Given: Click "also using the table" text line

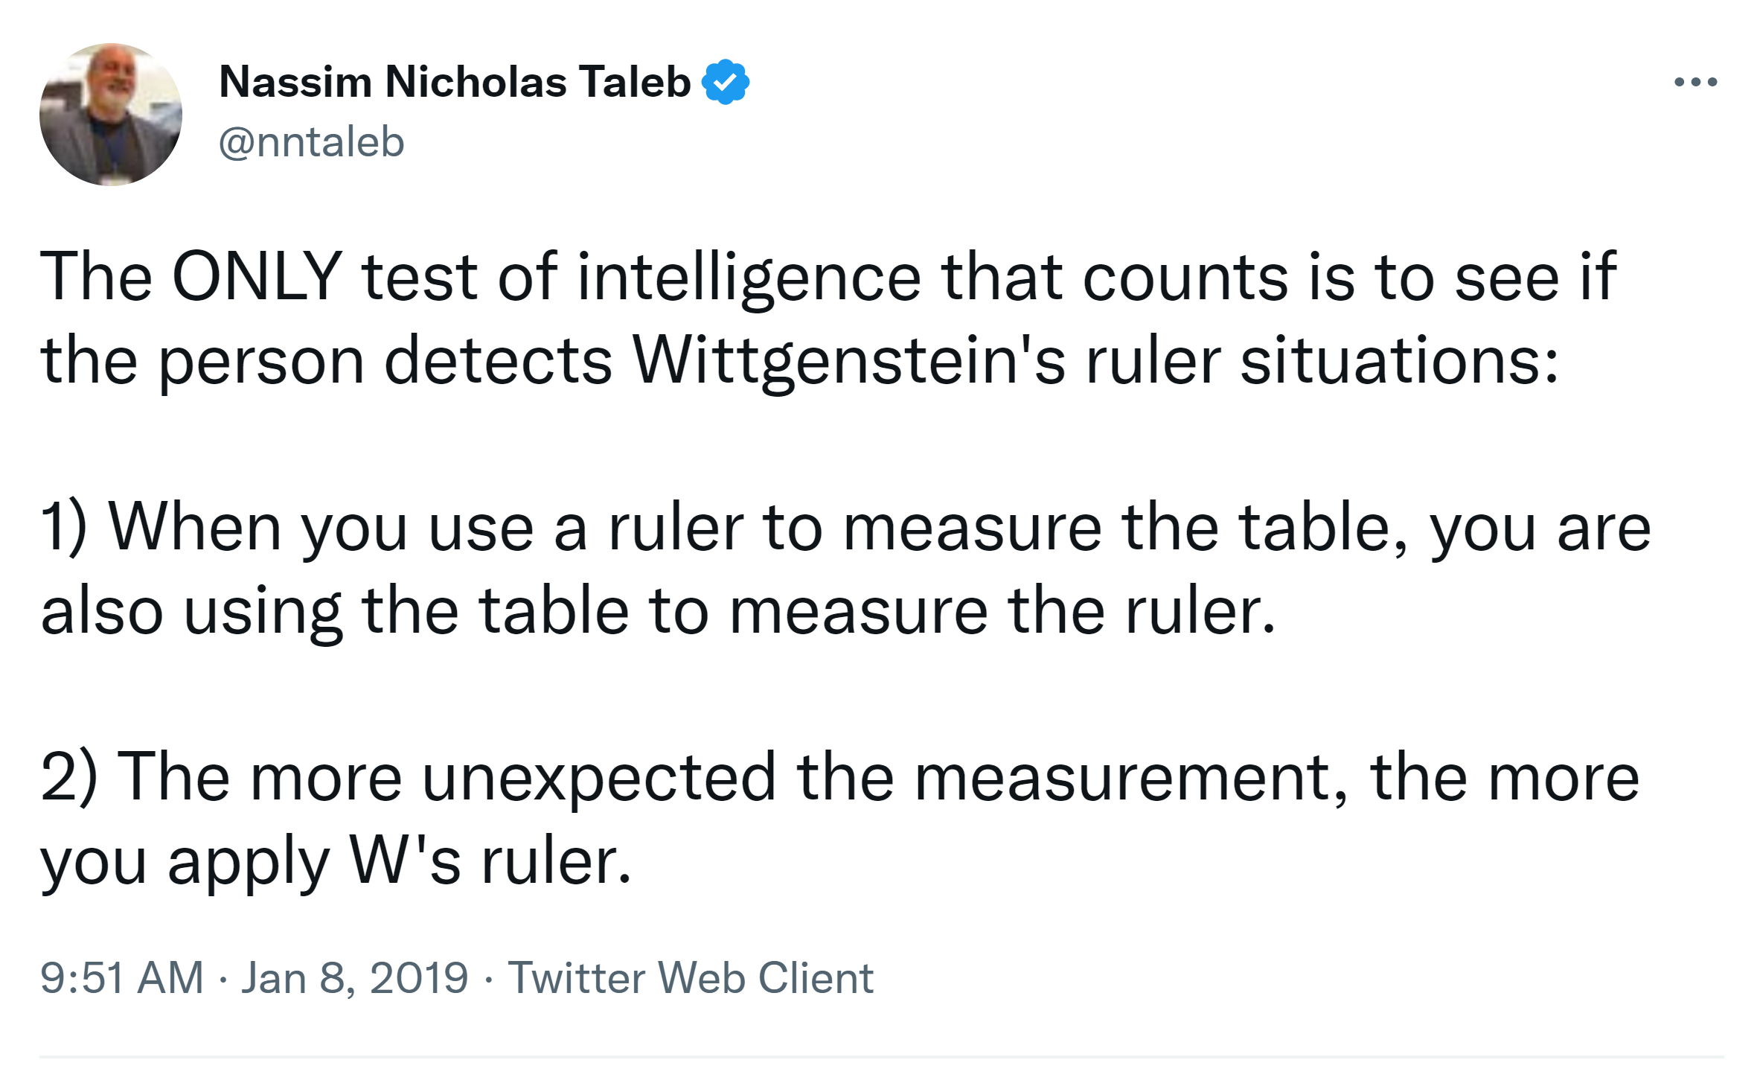Looking at the screenshot, I should [335, 611].
